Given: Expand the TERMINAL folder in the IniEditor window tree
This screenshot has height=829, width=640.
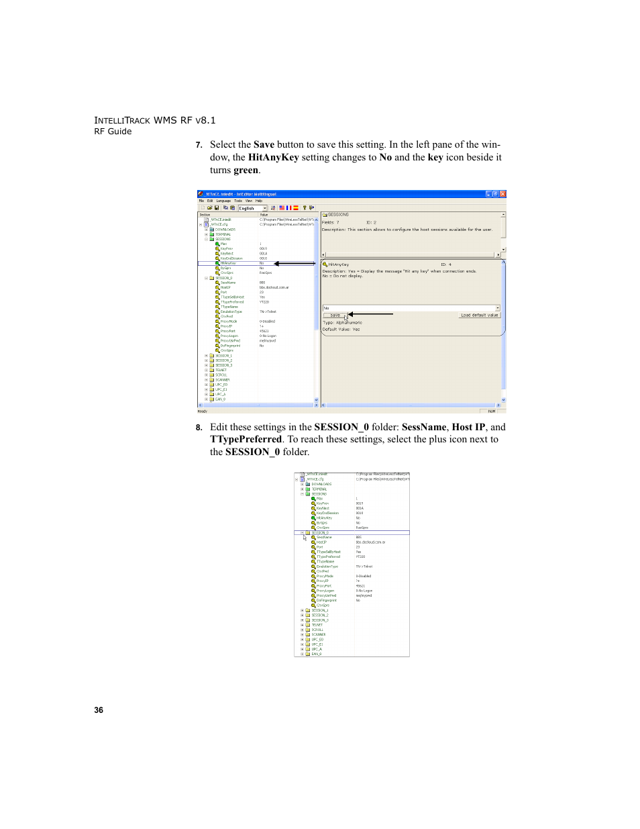Looking at the screenshot, I should tap(207, 234).
